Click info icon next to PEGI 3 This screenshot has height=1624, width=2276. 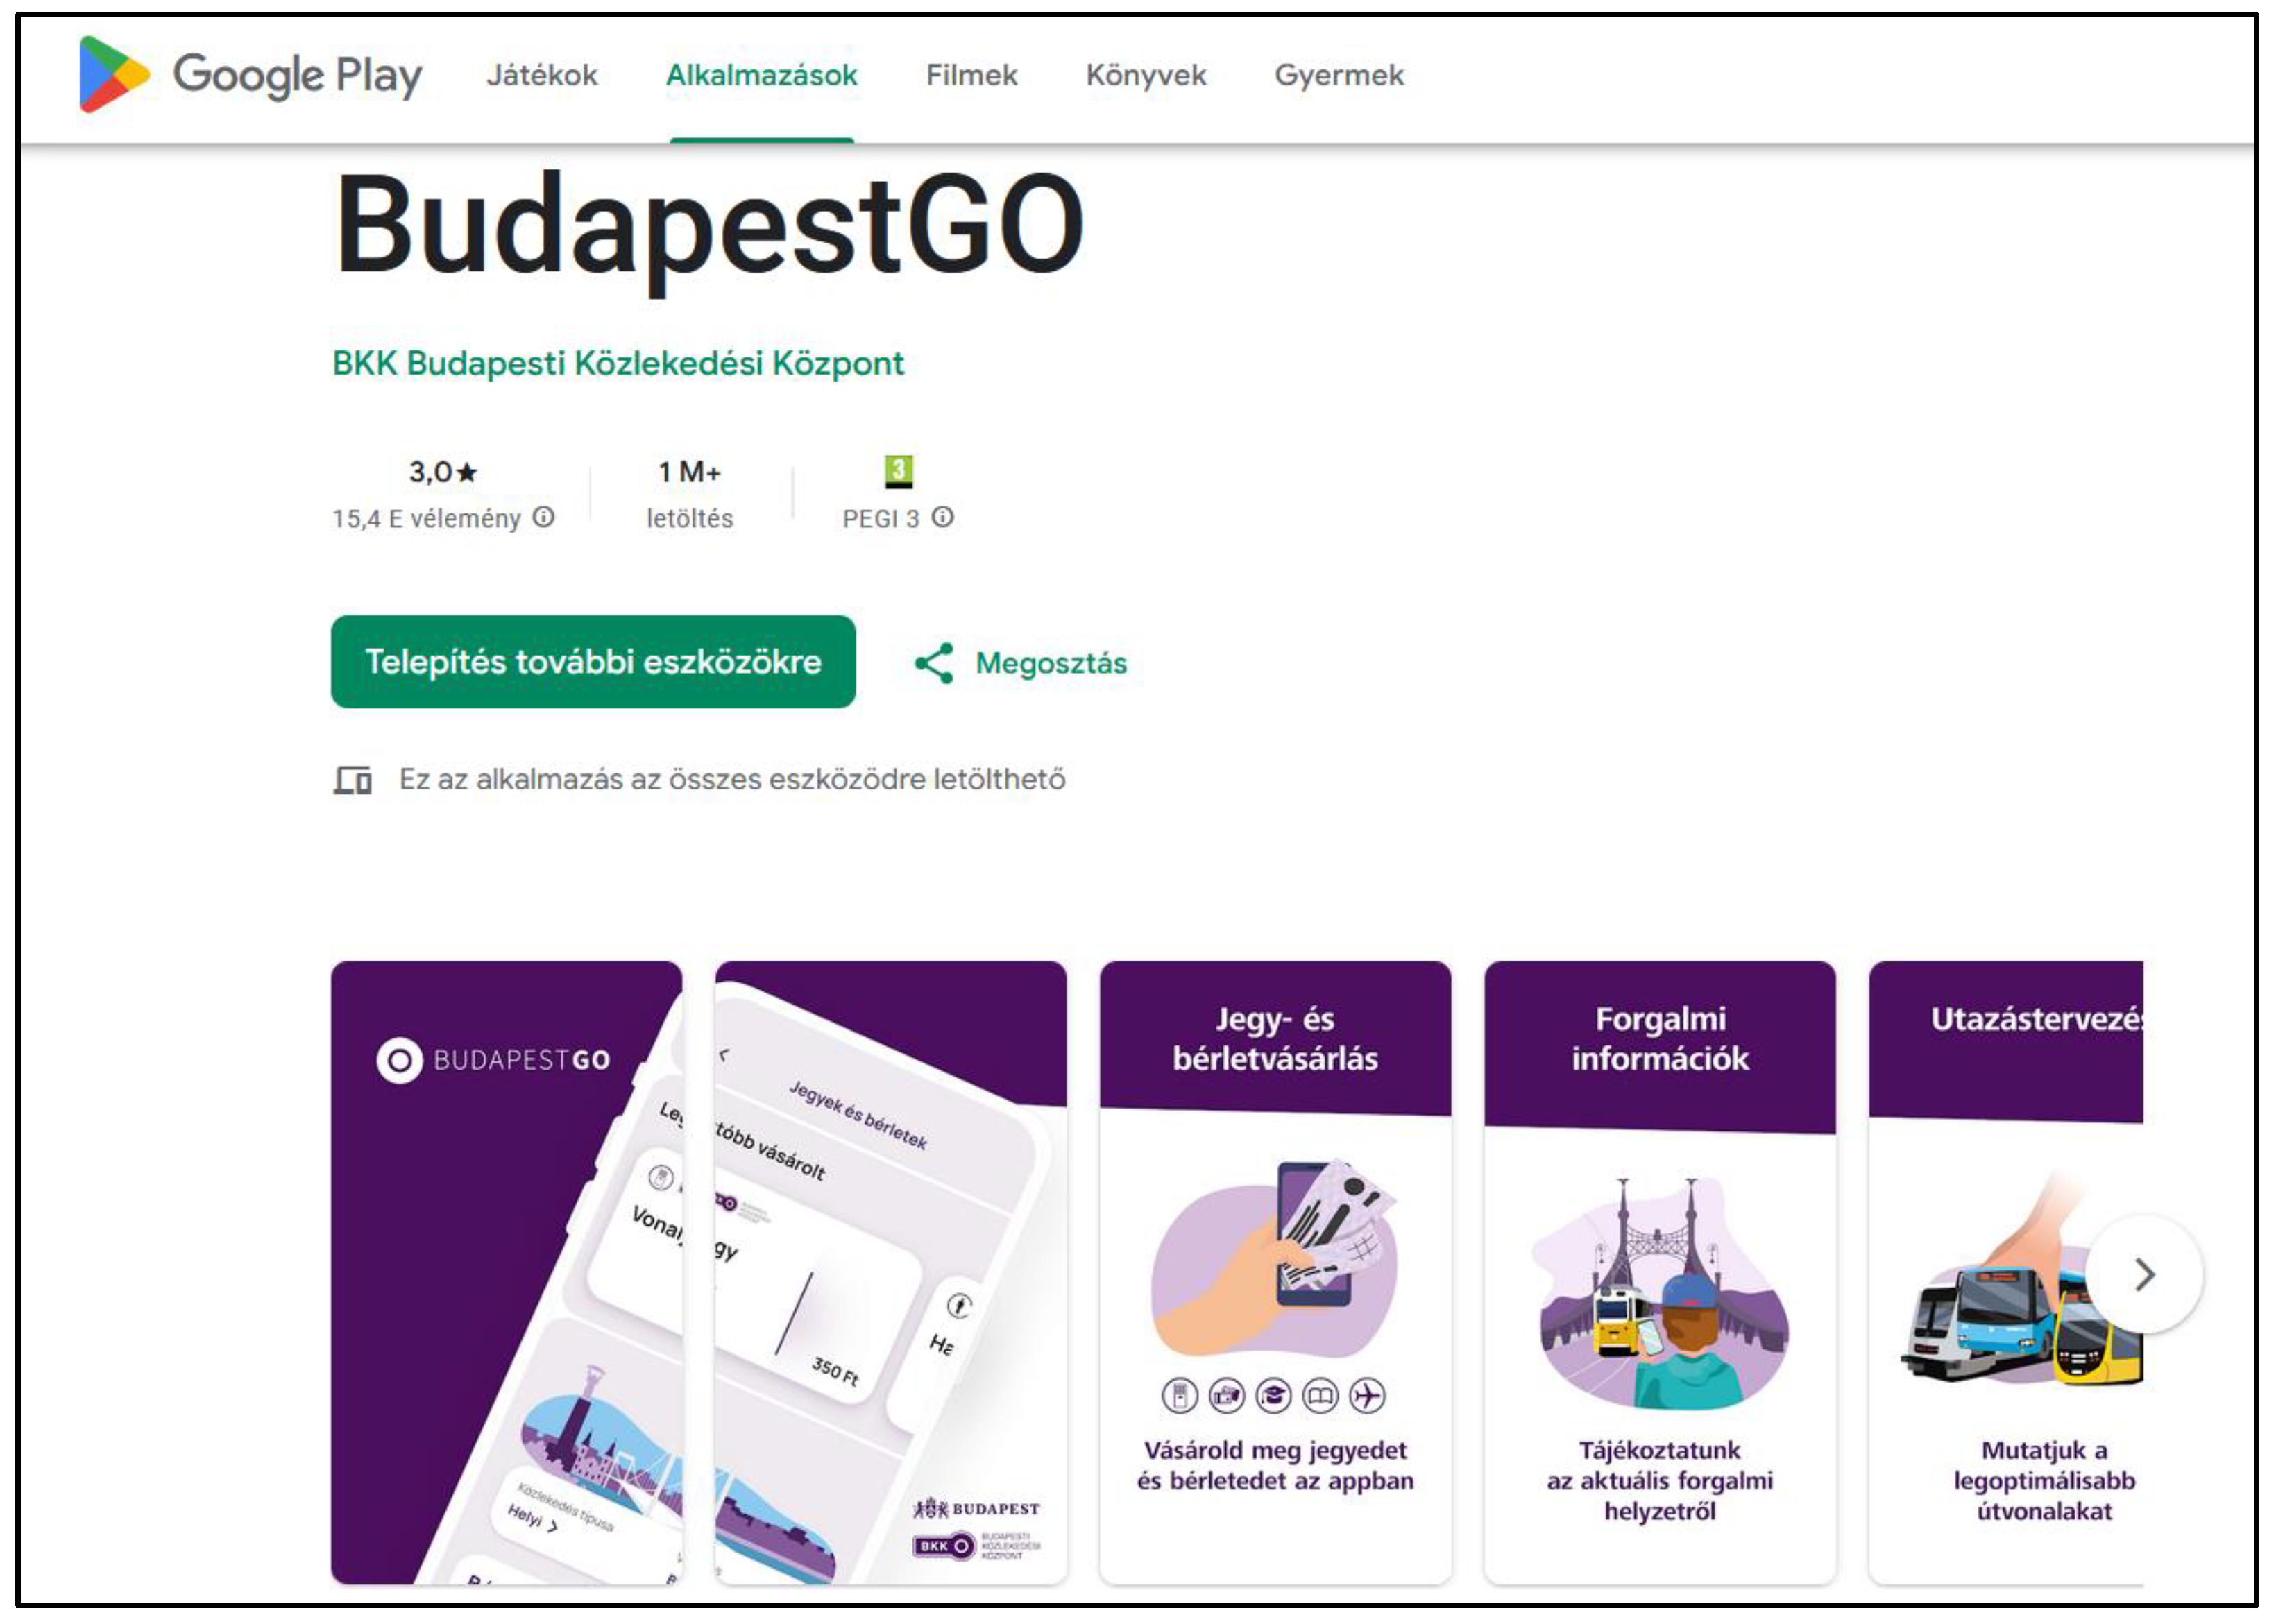click(x=942, y=517)
